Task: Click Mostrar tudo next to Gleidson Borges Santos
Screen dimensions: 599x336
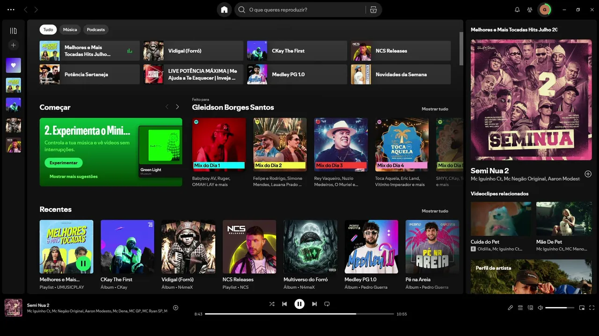Action: coord(435,109)
